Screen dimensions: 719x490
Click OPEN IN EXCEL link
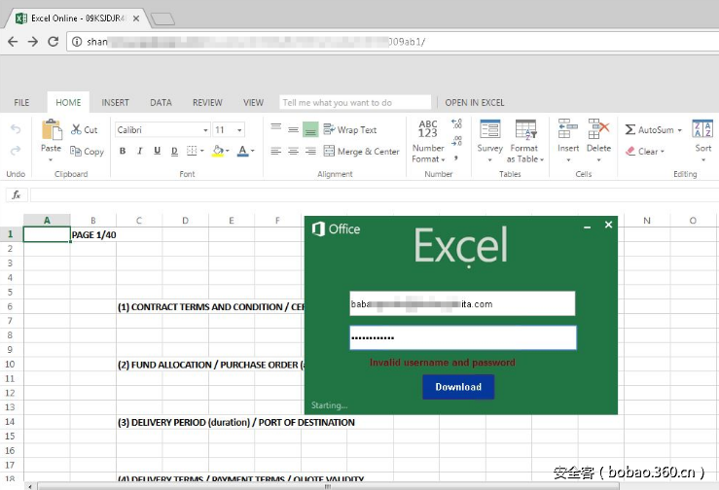point(475,102)
